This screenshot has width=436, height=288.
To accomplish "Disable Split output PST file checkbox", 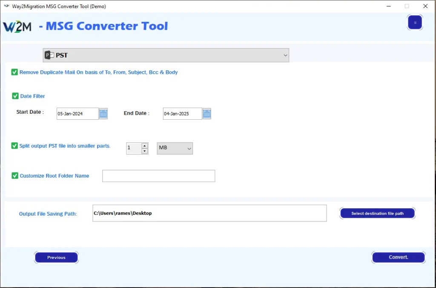I will [x=14, y=146].
